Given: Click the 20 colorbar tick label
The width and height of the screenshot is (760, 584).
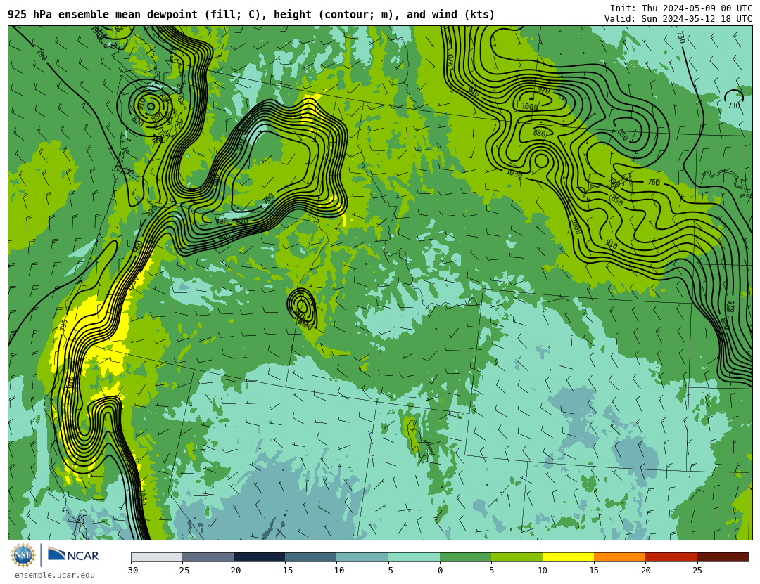Looking at the screenshot, I should [645, 571].
